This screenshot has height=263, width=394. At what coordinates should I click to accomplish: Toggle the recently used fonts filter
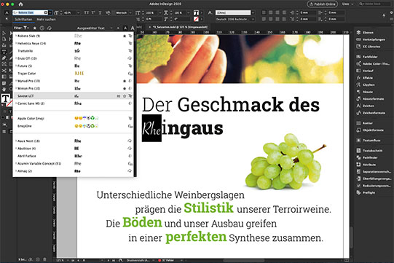click(x=42, y=28)
